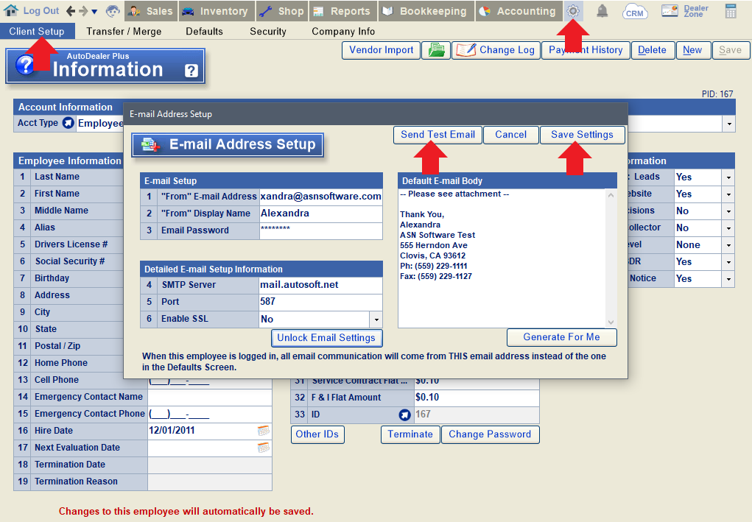Screen dimensions: 752x522
Task: Click the Send Test Email button
Action: 437,135
